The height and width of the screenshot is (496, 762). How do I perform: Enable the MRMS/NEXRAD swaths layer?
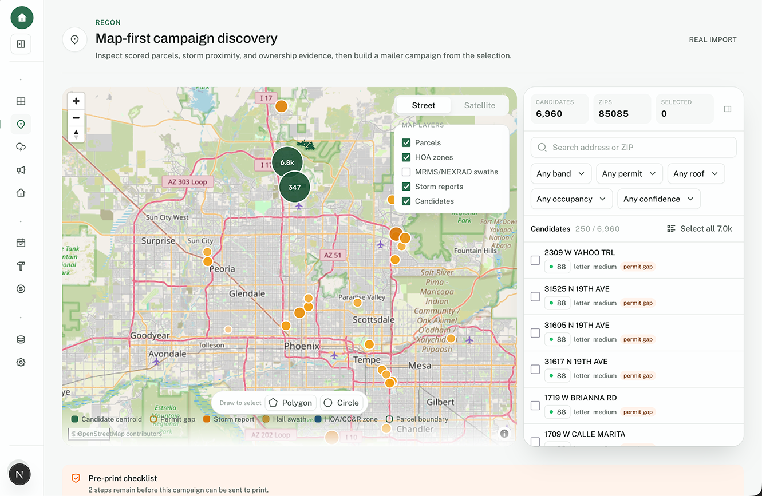(x=406, y=172)
